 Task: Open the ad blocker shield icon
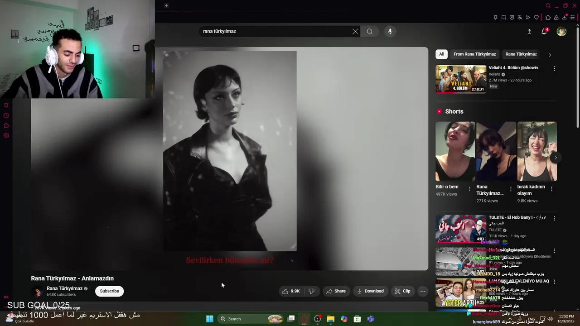[x=512, y=18]
